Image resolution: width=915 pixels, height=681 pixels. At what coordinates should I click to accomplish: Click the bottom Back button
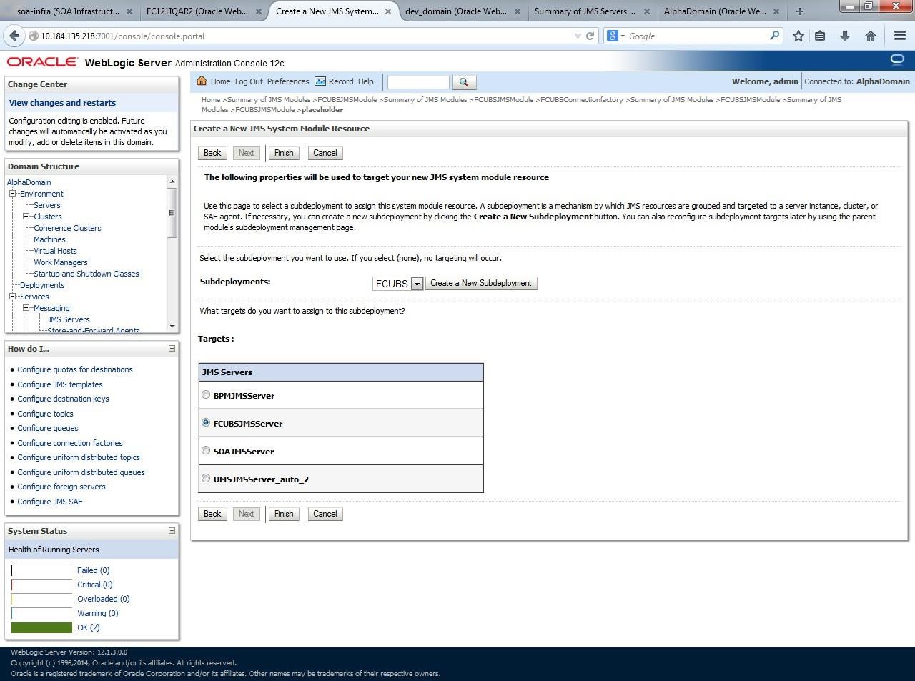[212, 514]
